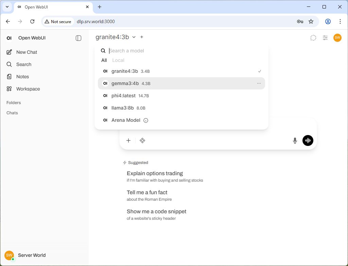The image size is (348, 266).
Task: Expand the Folders section in sidebar
Action: (x=14, y=102)
